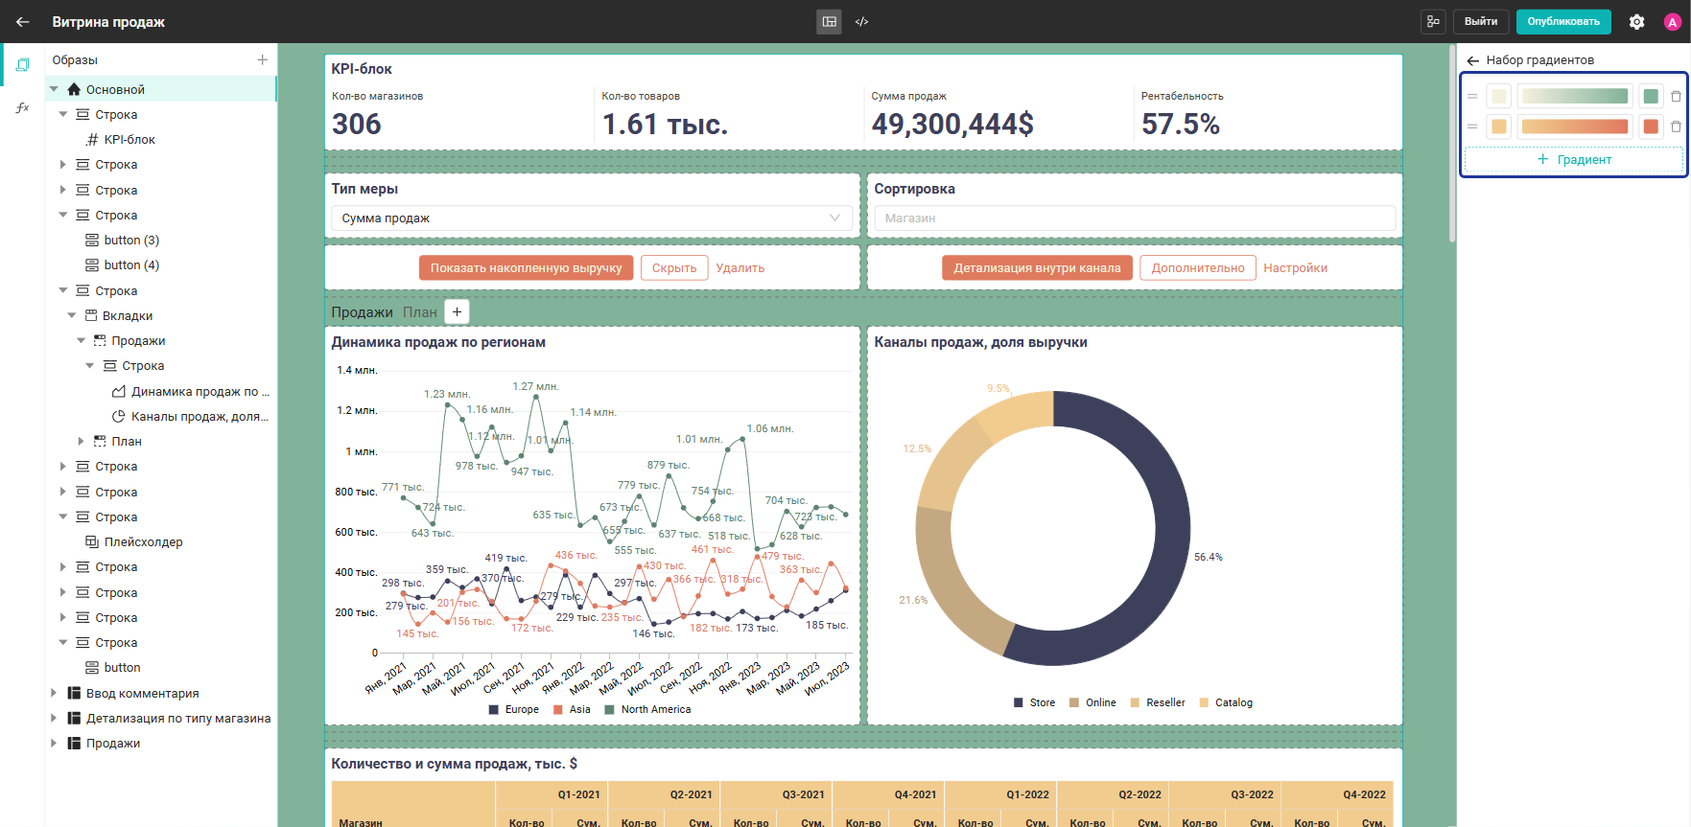Image resolution: width=1691 pixels, height=827 pixels.
Task: Switch to the Продажи tab on canvas
Action: pyautogui.click(x=362, y=312)
